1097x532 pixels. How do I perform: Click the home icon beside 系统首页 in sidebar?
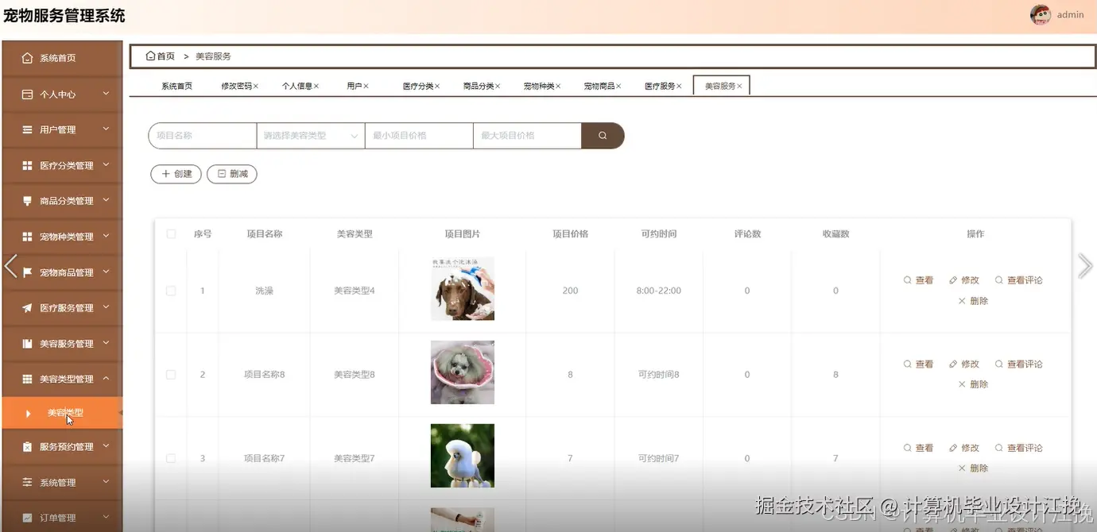click(x=27, y=58)
